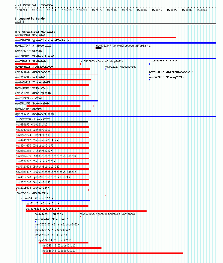Select nsv548043 (Cooper2011) label
The image size is (223, 263).
[59, 251]
